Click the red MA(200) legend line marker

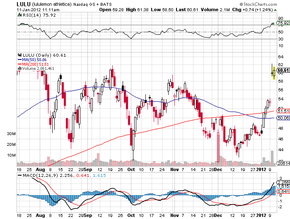[x=19, y=64]
